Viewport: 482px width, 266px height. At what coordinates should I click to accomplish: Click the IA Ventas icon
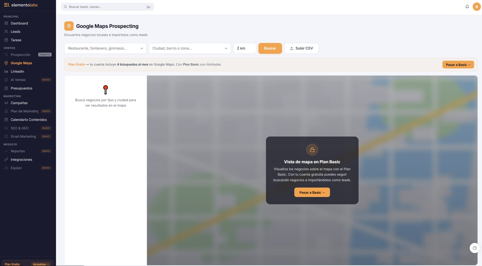[x=6, y=80]
